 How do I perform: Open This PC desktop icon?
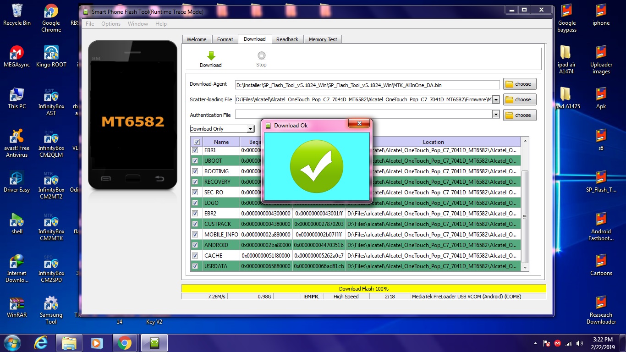click(17, 98)
